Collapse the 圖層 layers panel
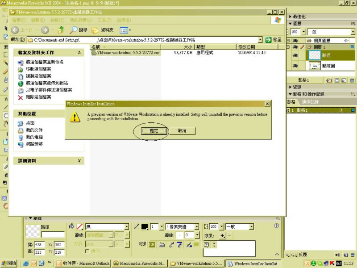Viewport: 357px width, 268px height. coord(291,24)
